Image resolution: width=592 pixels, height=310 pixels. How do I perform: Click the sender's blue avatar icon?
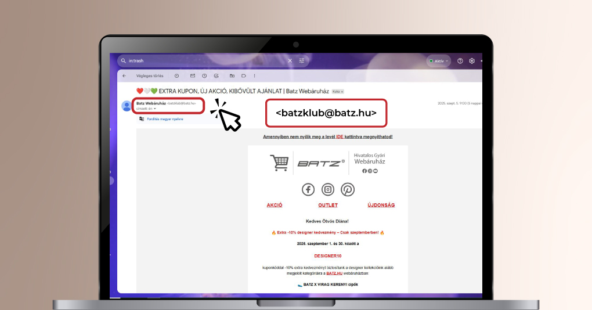tap(127, 106)
